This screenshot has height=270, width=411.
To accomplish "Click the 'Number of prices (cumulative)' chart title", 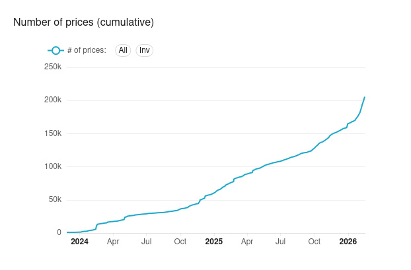I will click(x=83, y=22).
